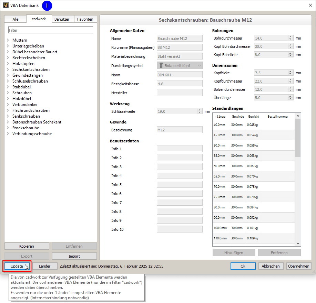Expand the Muttern tree category

8,40
